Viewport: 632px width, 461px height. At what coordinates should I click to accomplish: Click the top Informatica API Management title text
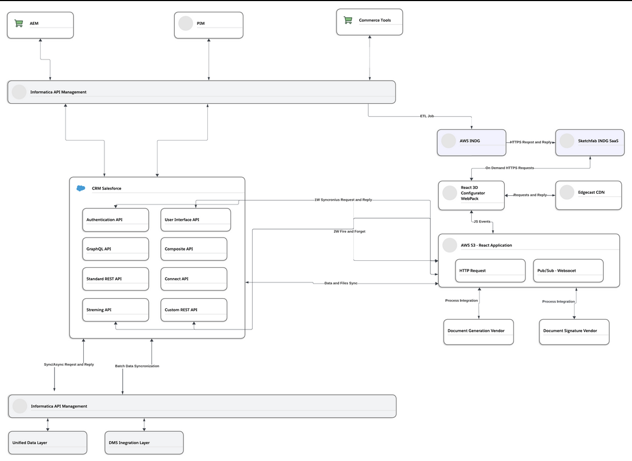58,92
